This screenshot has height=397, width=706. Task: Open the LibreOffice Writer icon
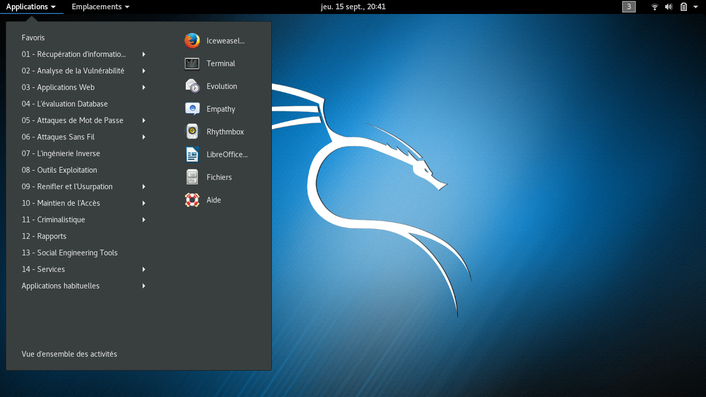click(x=192, y=155)
